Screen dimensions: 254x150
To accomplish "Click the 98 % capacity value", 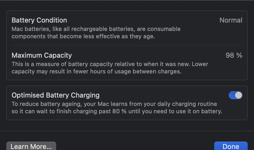I will 234,55.
